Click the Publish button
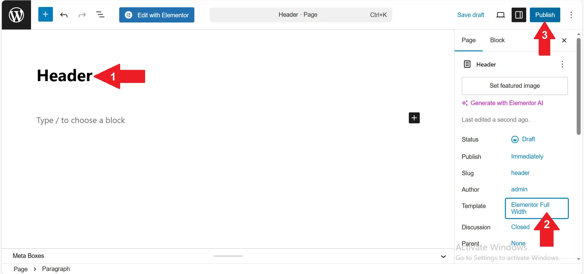 (x=545, y=15)
